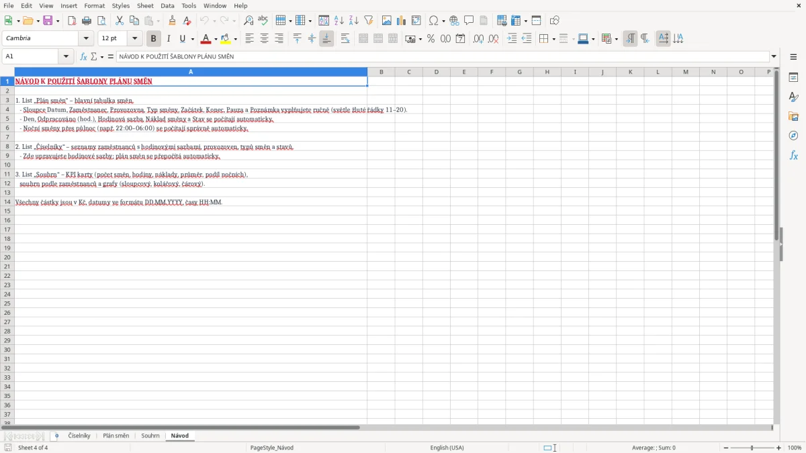Format cell as percent
The image size is (806, 453).
431,39
